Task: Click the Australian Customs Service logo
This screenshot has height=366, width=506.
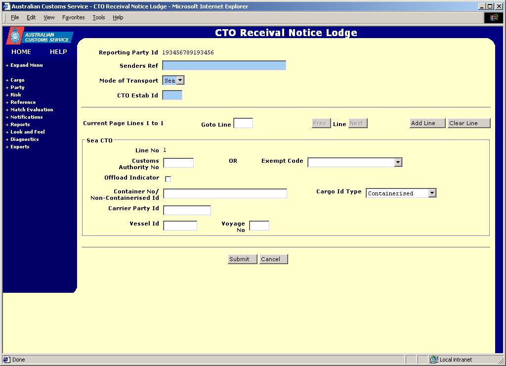Action: 40,36
